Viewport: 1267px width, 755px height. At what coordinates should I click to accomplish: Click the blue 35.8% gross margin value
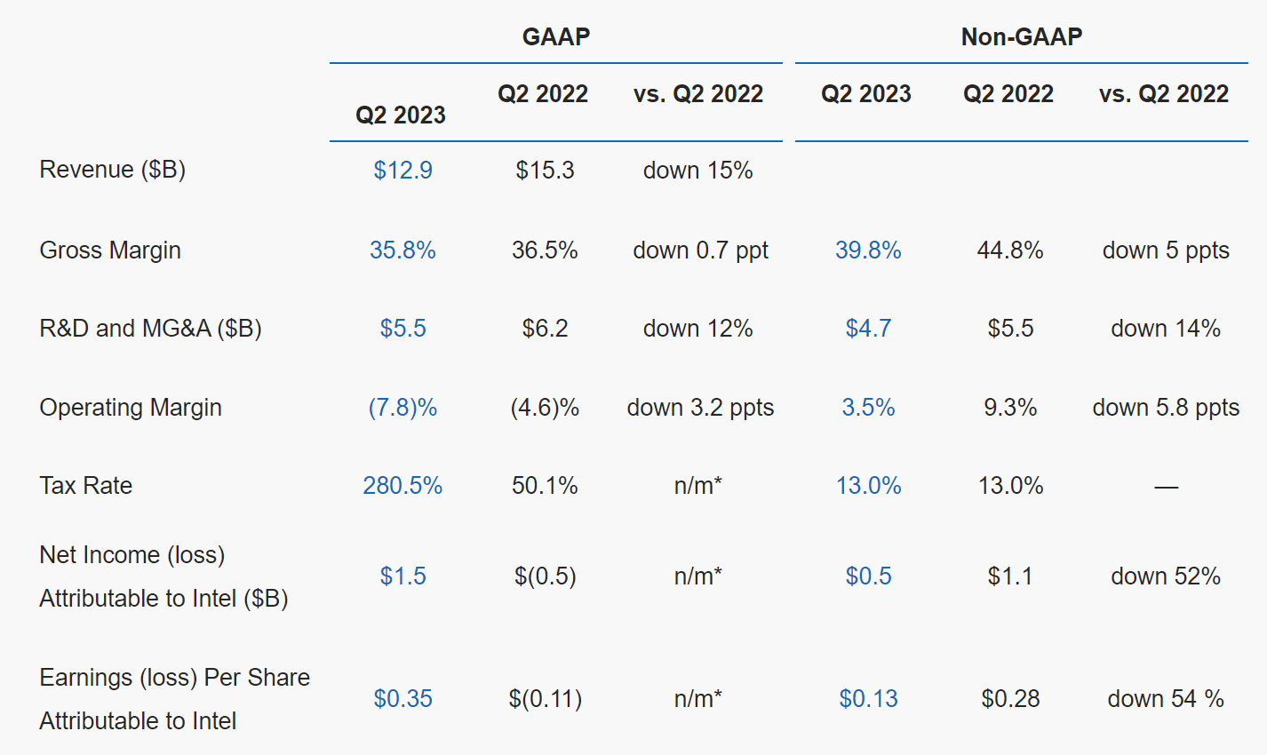[x=402, y=250]
